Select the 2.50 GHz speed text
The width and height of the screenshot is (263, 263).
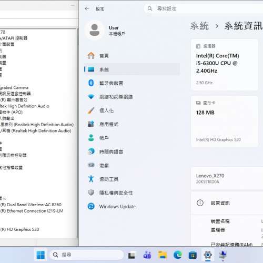click(x=204, y=83)
